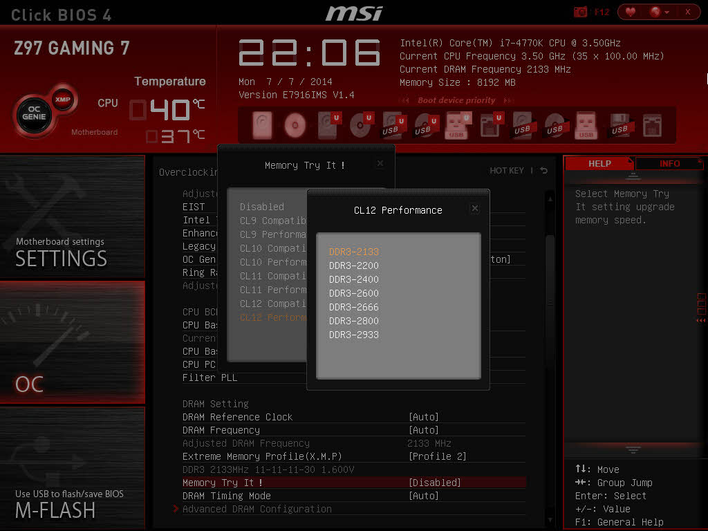Select the legacy USB hard disk boot icon

point(523,125)
